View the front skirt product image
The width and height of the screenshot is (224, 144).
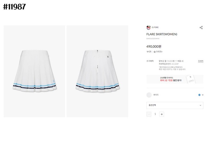pyautogui.click(x=34, y=71)
